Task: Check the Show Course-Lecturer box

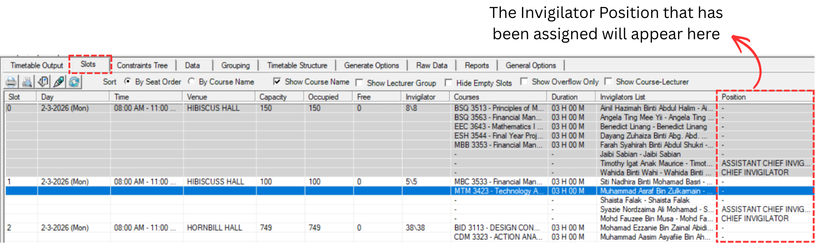Action: click(x=608, y=81)
